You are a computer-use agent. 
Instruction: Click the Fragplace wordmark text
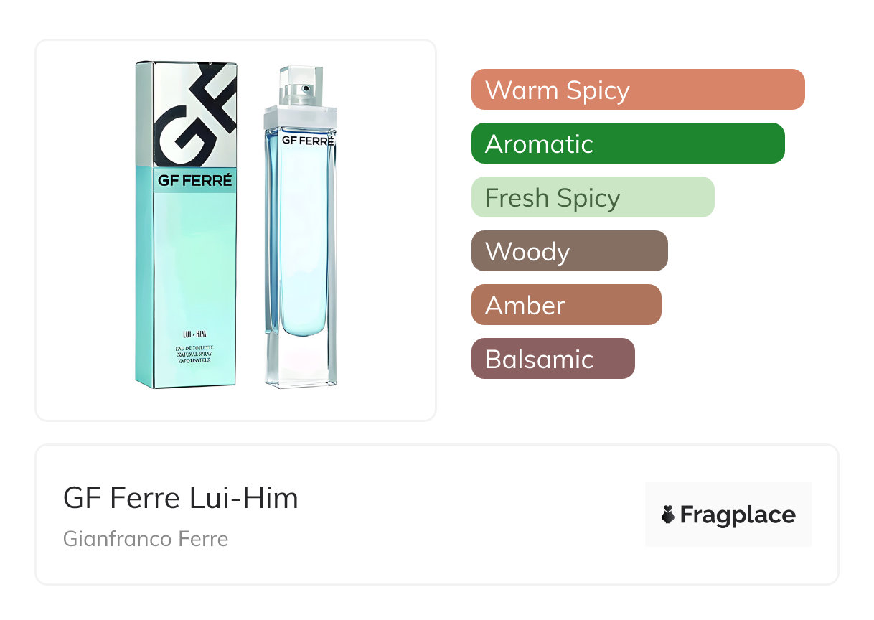(x=738, y=515)
